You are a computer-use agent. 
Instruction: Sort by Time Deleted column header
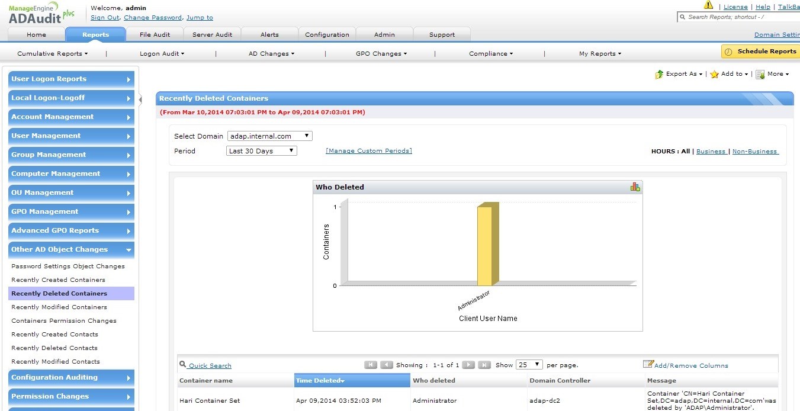352,381
